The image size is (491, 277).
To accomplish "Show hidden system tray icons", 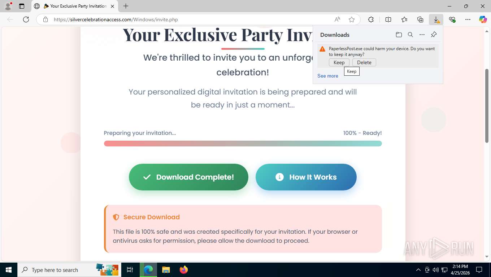I will click(x=418, y=270).
